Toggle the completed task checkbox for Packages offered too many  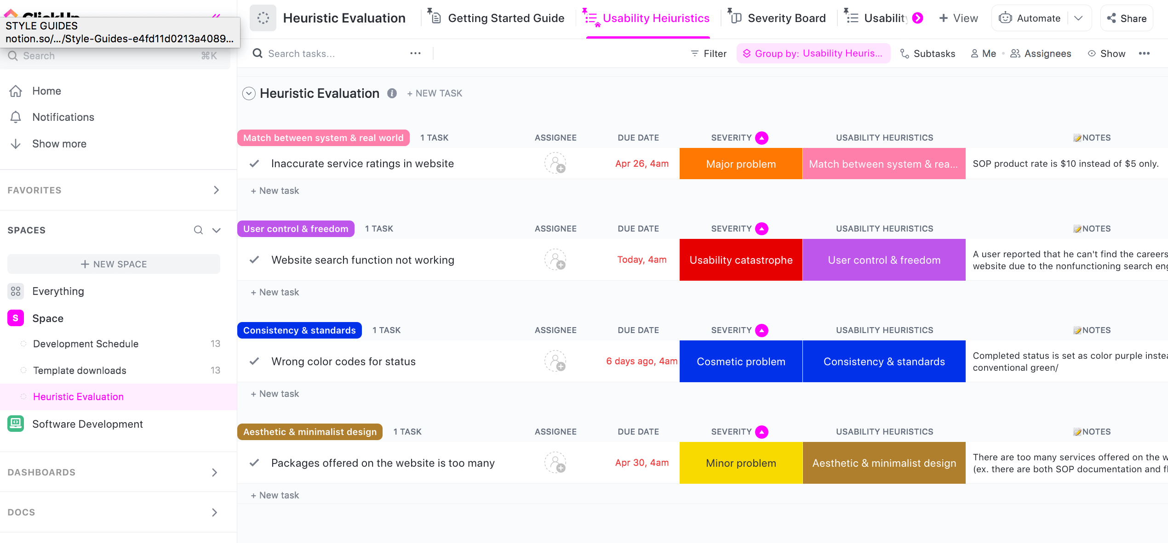coord(255,463)
